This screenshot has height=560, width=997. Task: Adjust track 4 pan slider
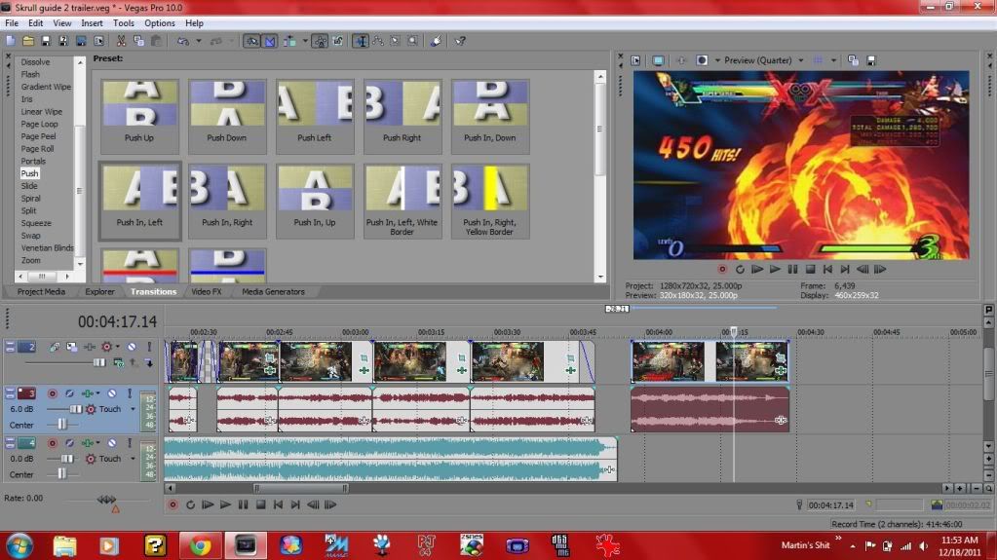61,474
